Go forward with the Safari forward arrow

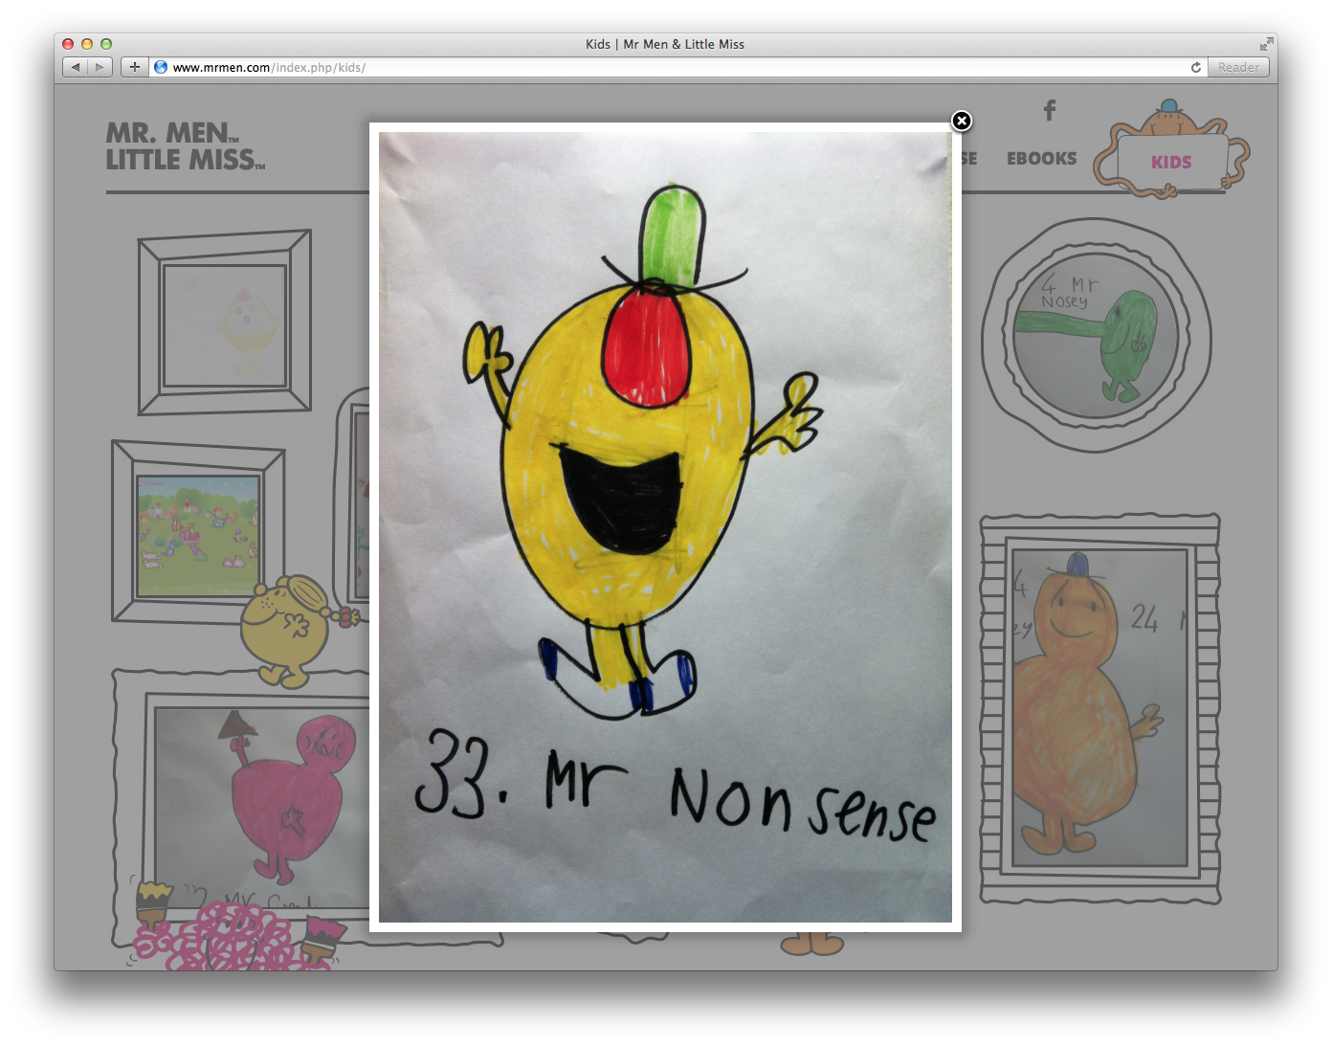pos(100,67)
